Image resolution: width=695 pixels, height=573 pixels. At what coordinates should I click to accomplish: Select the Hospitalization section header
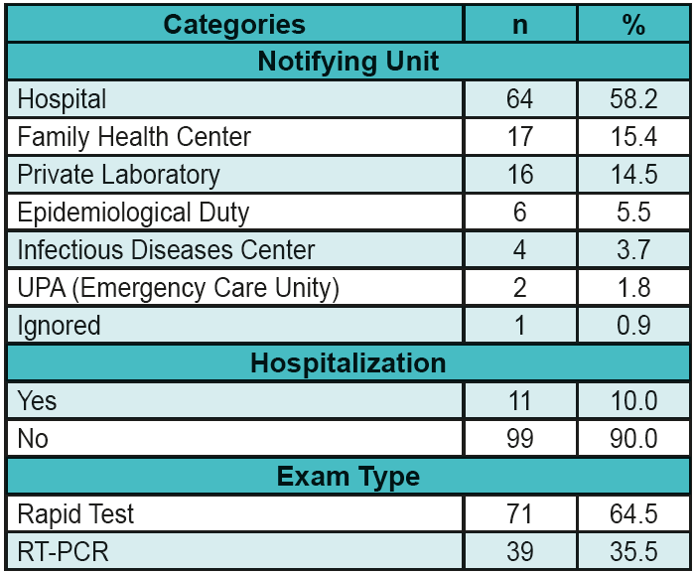(x=347, y=362)
